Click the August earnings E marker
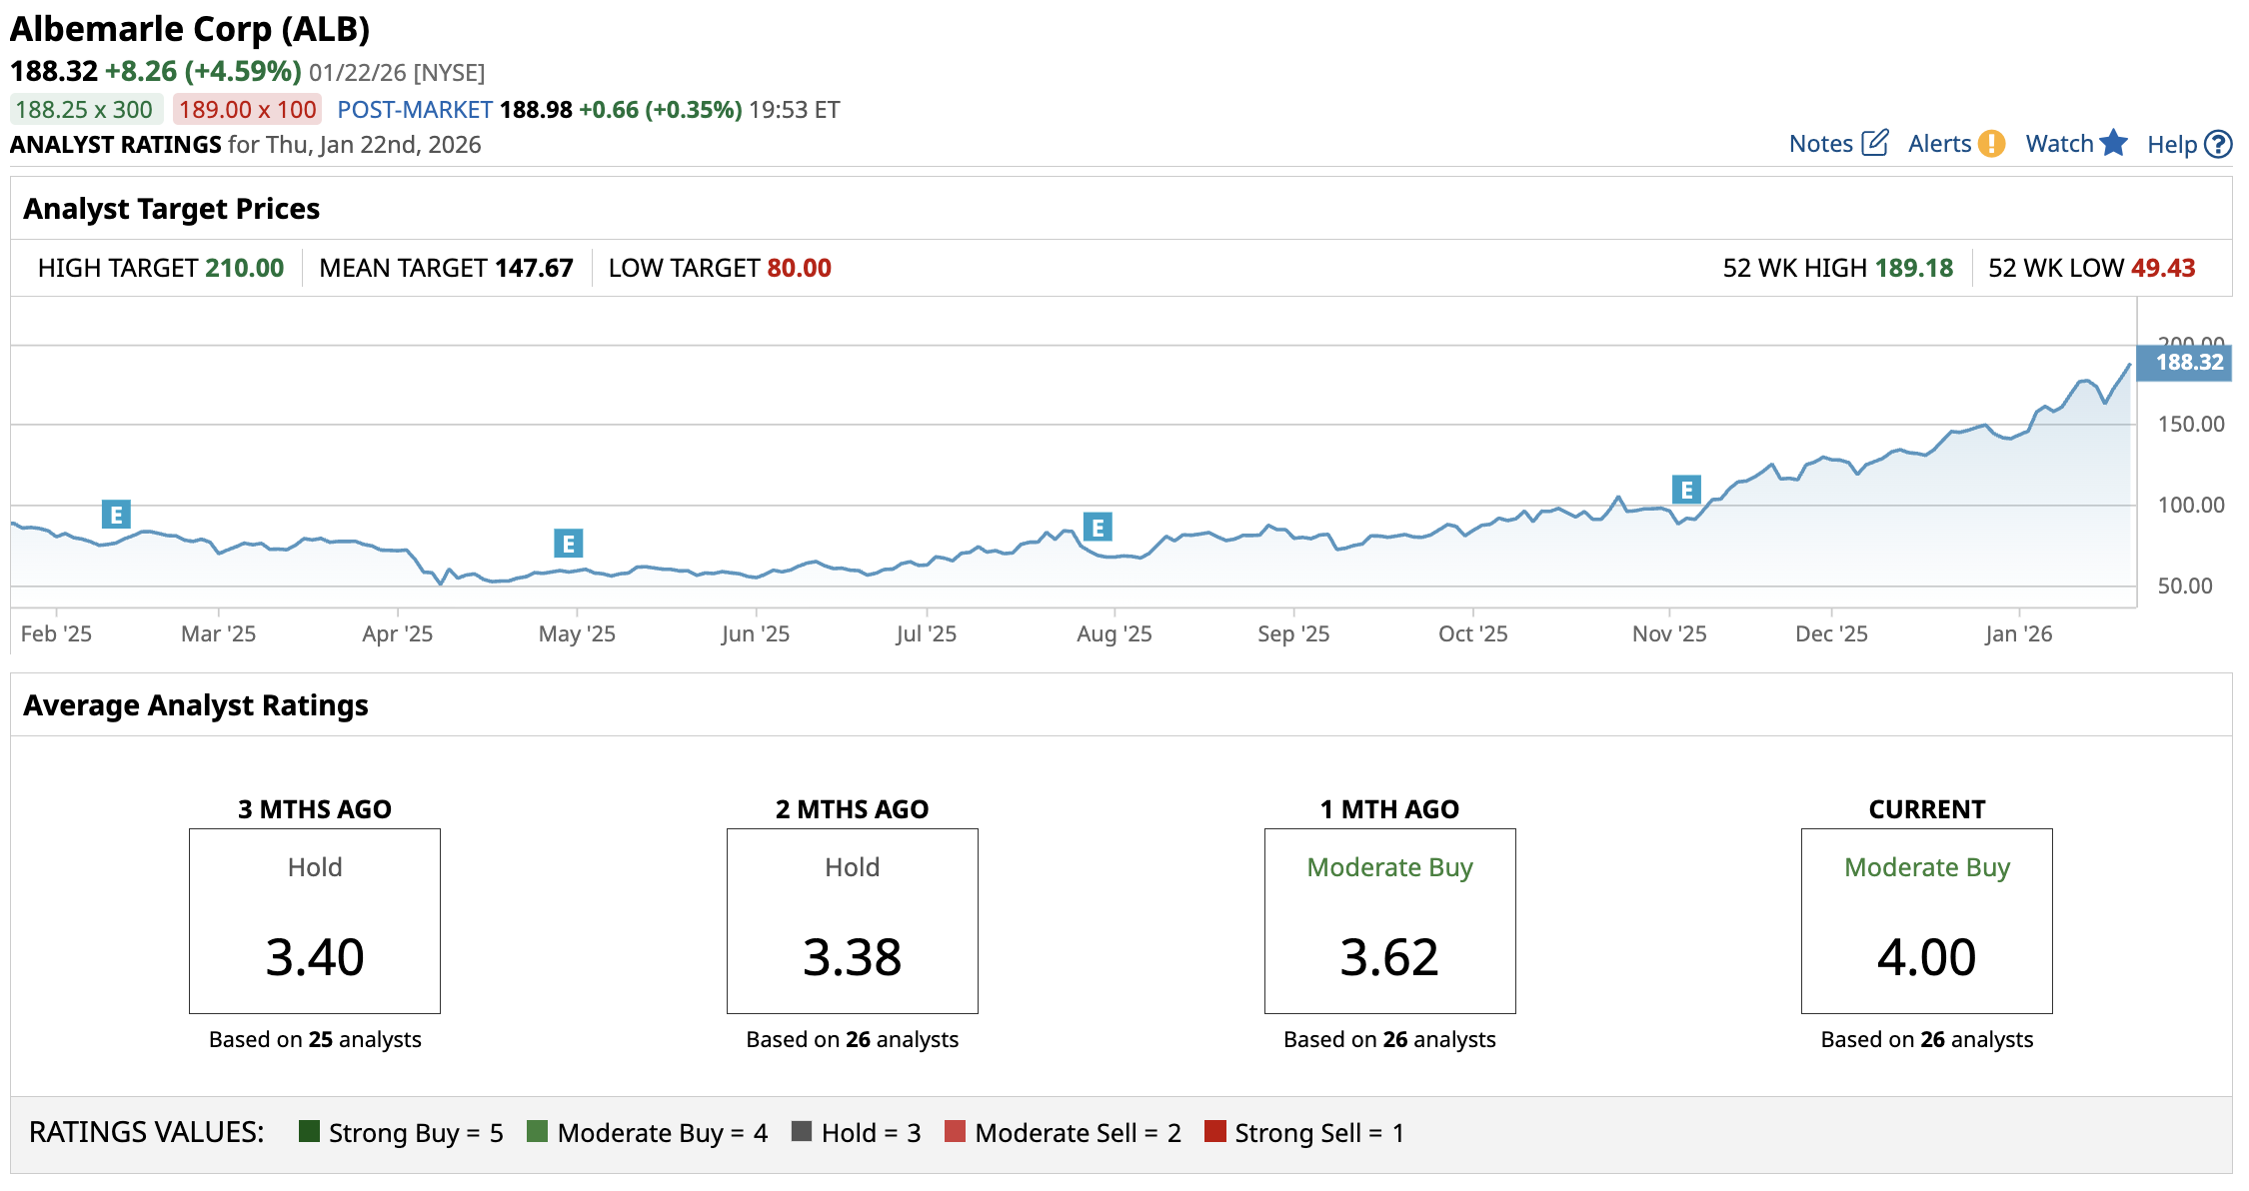Viewport: 2249px width, 1191px height. point(1098,527)
